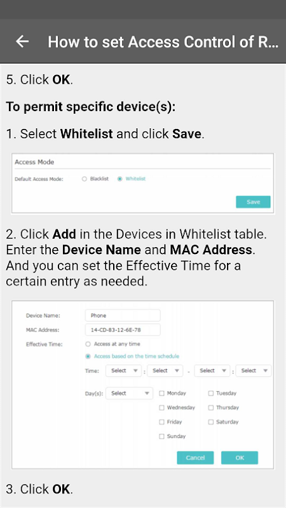Click the Save button in Access Mode
Viewport: 286px width, 508px height.
(x=253, y=202)
